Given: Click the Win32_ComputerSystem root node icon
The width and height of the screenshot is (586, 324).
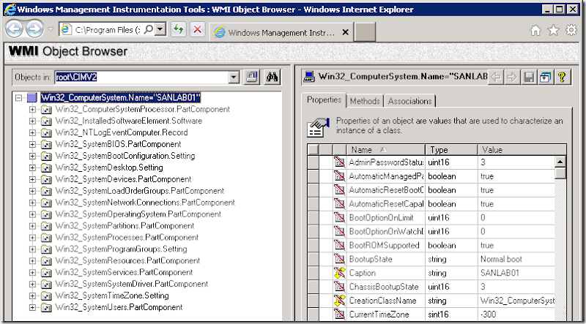Looking at the screenshot, I should pos(32,98).
